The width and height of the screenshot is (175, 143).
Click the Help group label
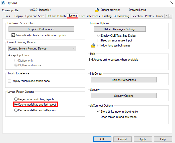pos(93,54)
